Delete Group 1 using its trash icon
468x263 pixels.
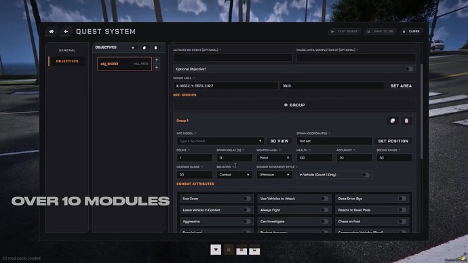[406, 121]
